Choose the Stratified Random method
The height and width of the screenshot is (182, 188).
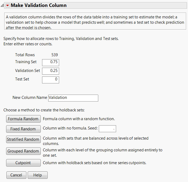(x=23, y=139)
